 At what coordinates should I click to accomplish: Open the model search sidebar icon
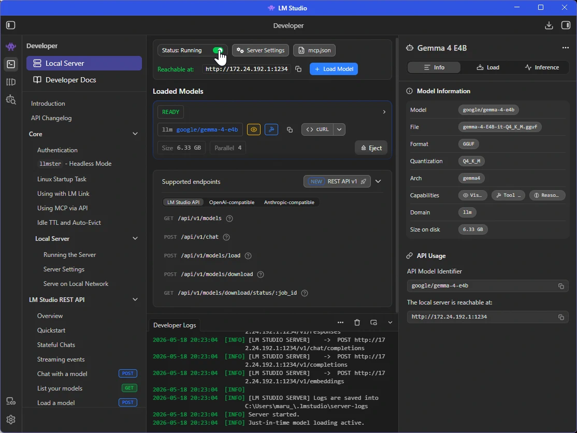(11, 99)
